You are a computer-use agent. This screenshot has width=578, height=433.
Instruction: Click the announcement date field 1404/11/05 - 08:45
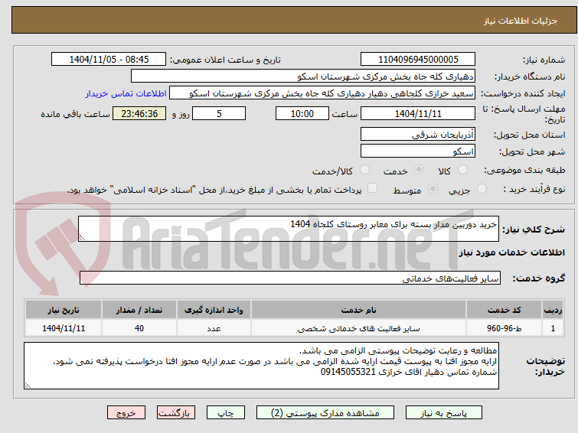[x=109, y=60]
